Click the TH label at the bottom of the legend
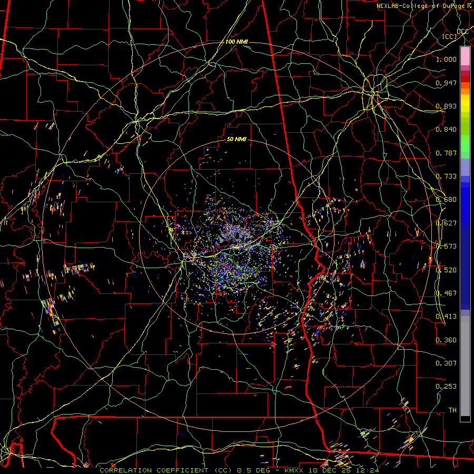This screenshot has height=474, width=474. (x=452, y=410)
